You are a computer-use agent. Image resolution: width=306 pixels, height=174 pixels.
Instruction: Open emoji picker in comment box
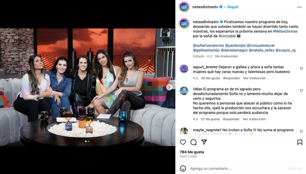tap(183, 168)
